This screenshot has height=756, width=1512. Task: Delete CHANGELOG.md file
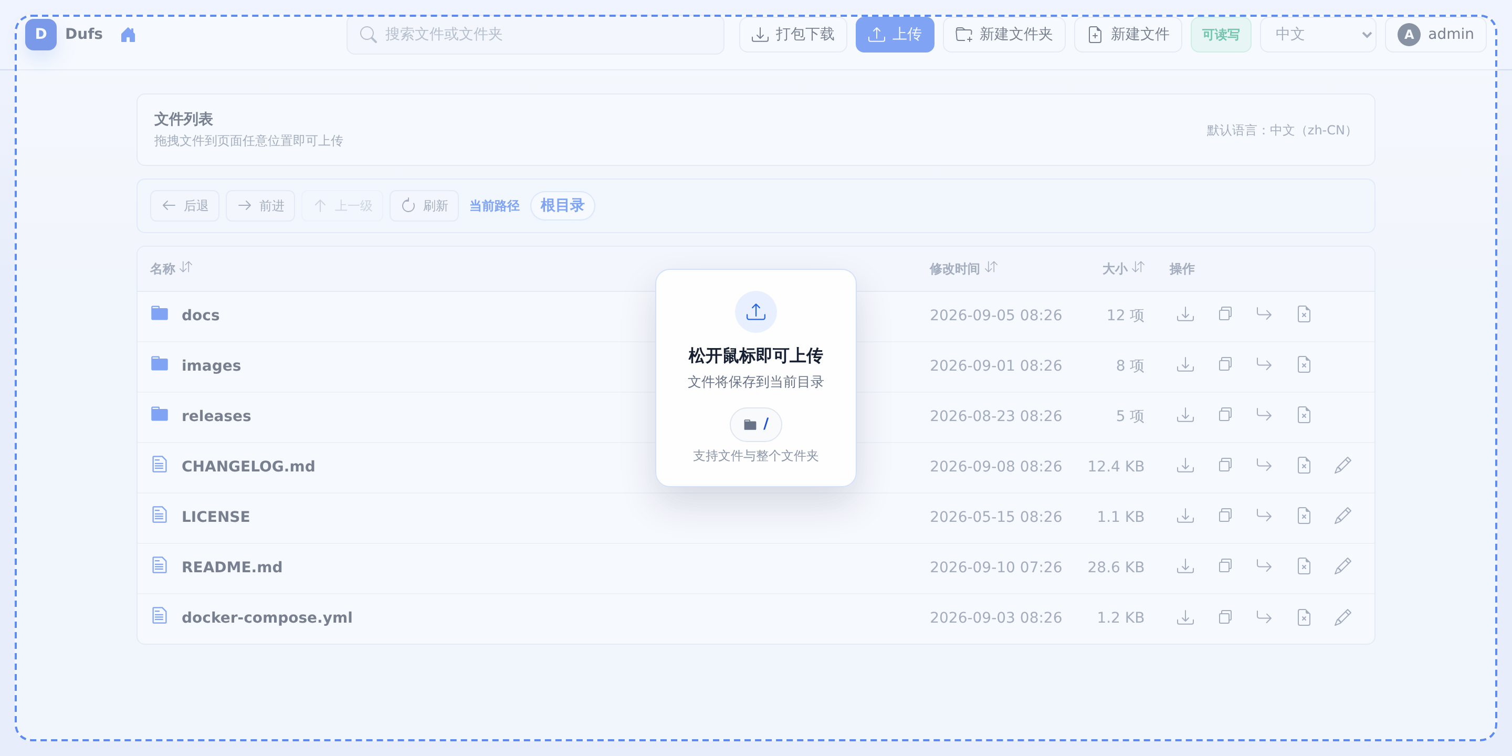coord(1304,466)
